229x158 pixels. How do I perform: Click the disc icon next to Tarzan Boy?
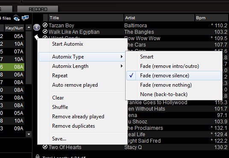[x=45, y=25]
